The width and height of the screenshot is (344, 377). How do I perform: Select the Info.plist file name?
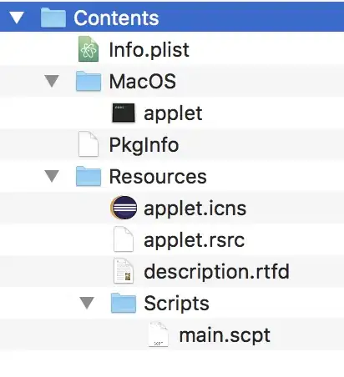coord(149,50)
